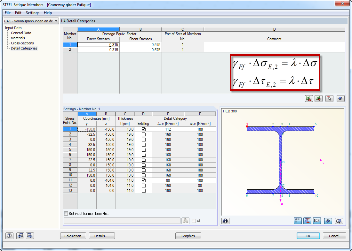Open cross-section info with the 'i' icon
The image size is (352, 251).
tap(225, 221)
